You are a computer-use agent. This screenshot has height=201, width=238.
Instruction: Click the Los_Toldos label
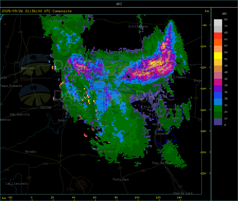coord(105,151)
